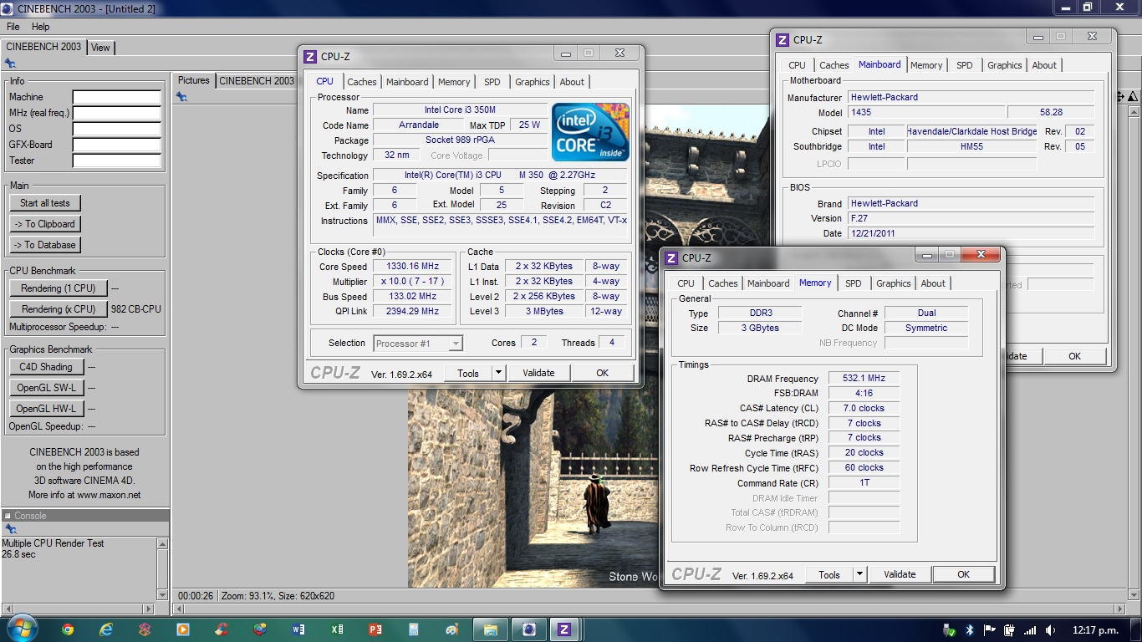Click the Tools button in the Memory window
Screen dimensions: 1142x642
click(829, 574)
